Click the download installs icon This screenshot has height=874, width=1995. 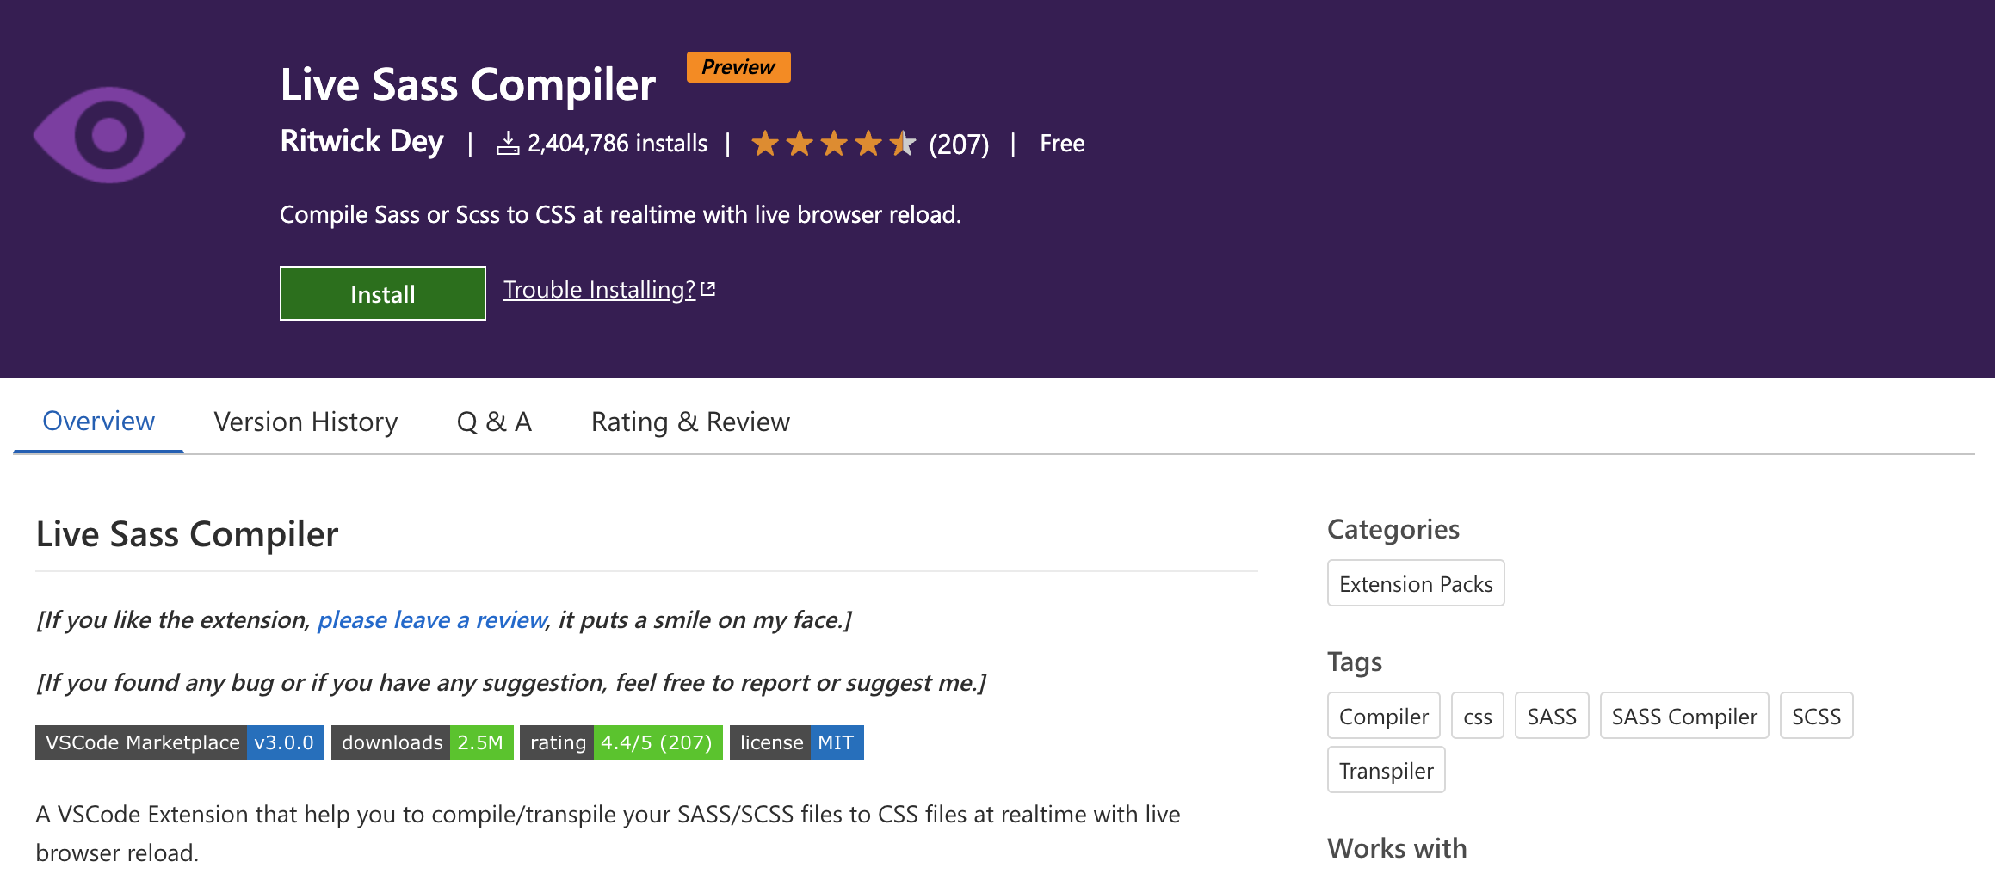click(508, 144)
